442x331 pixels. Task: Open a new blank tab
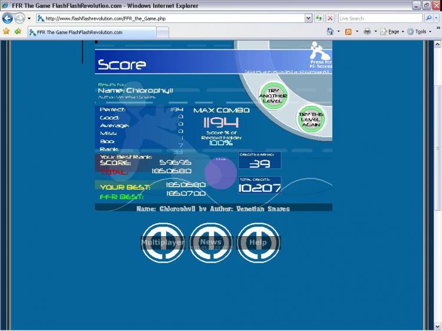[163, 32]
